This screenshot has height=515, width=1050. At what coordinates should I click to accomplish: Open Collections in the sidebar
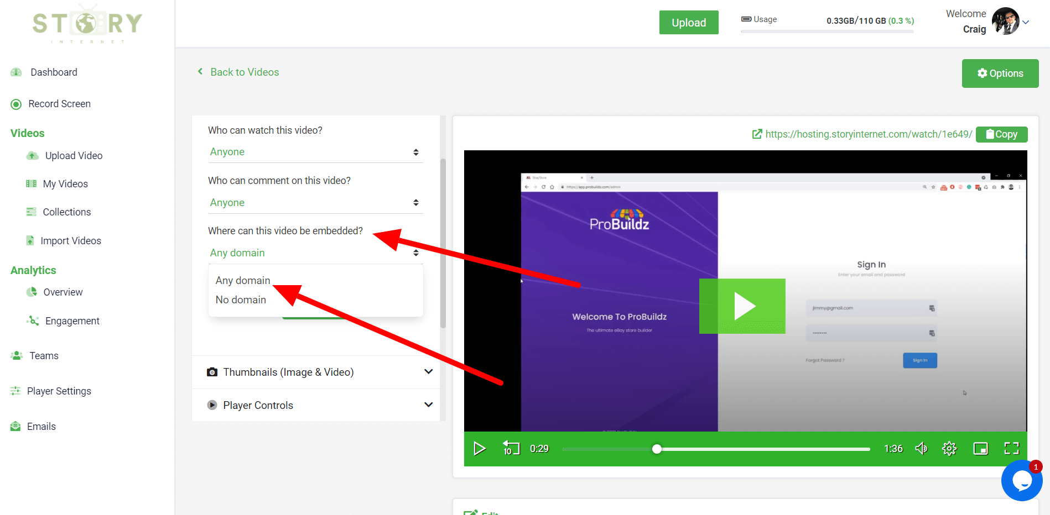coord(66,212)
